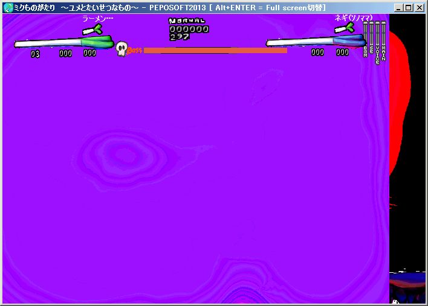This screenshot has width=428, height=306.
Task: Click the 03 counter
Action: (x=35, y=54)
